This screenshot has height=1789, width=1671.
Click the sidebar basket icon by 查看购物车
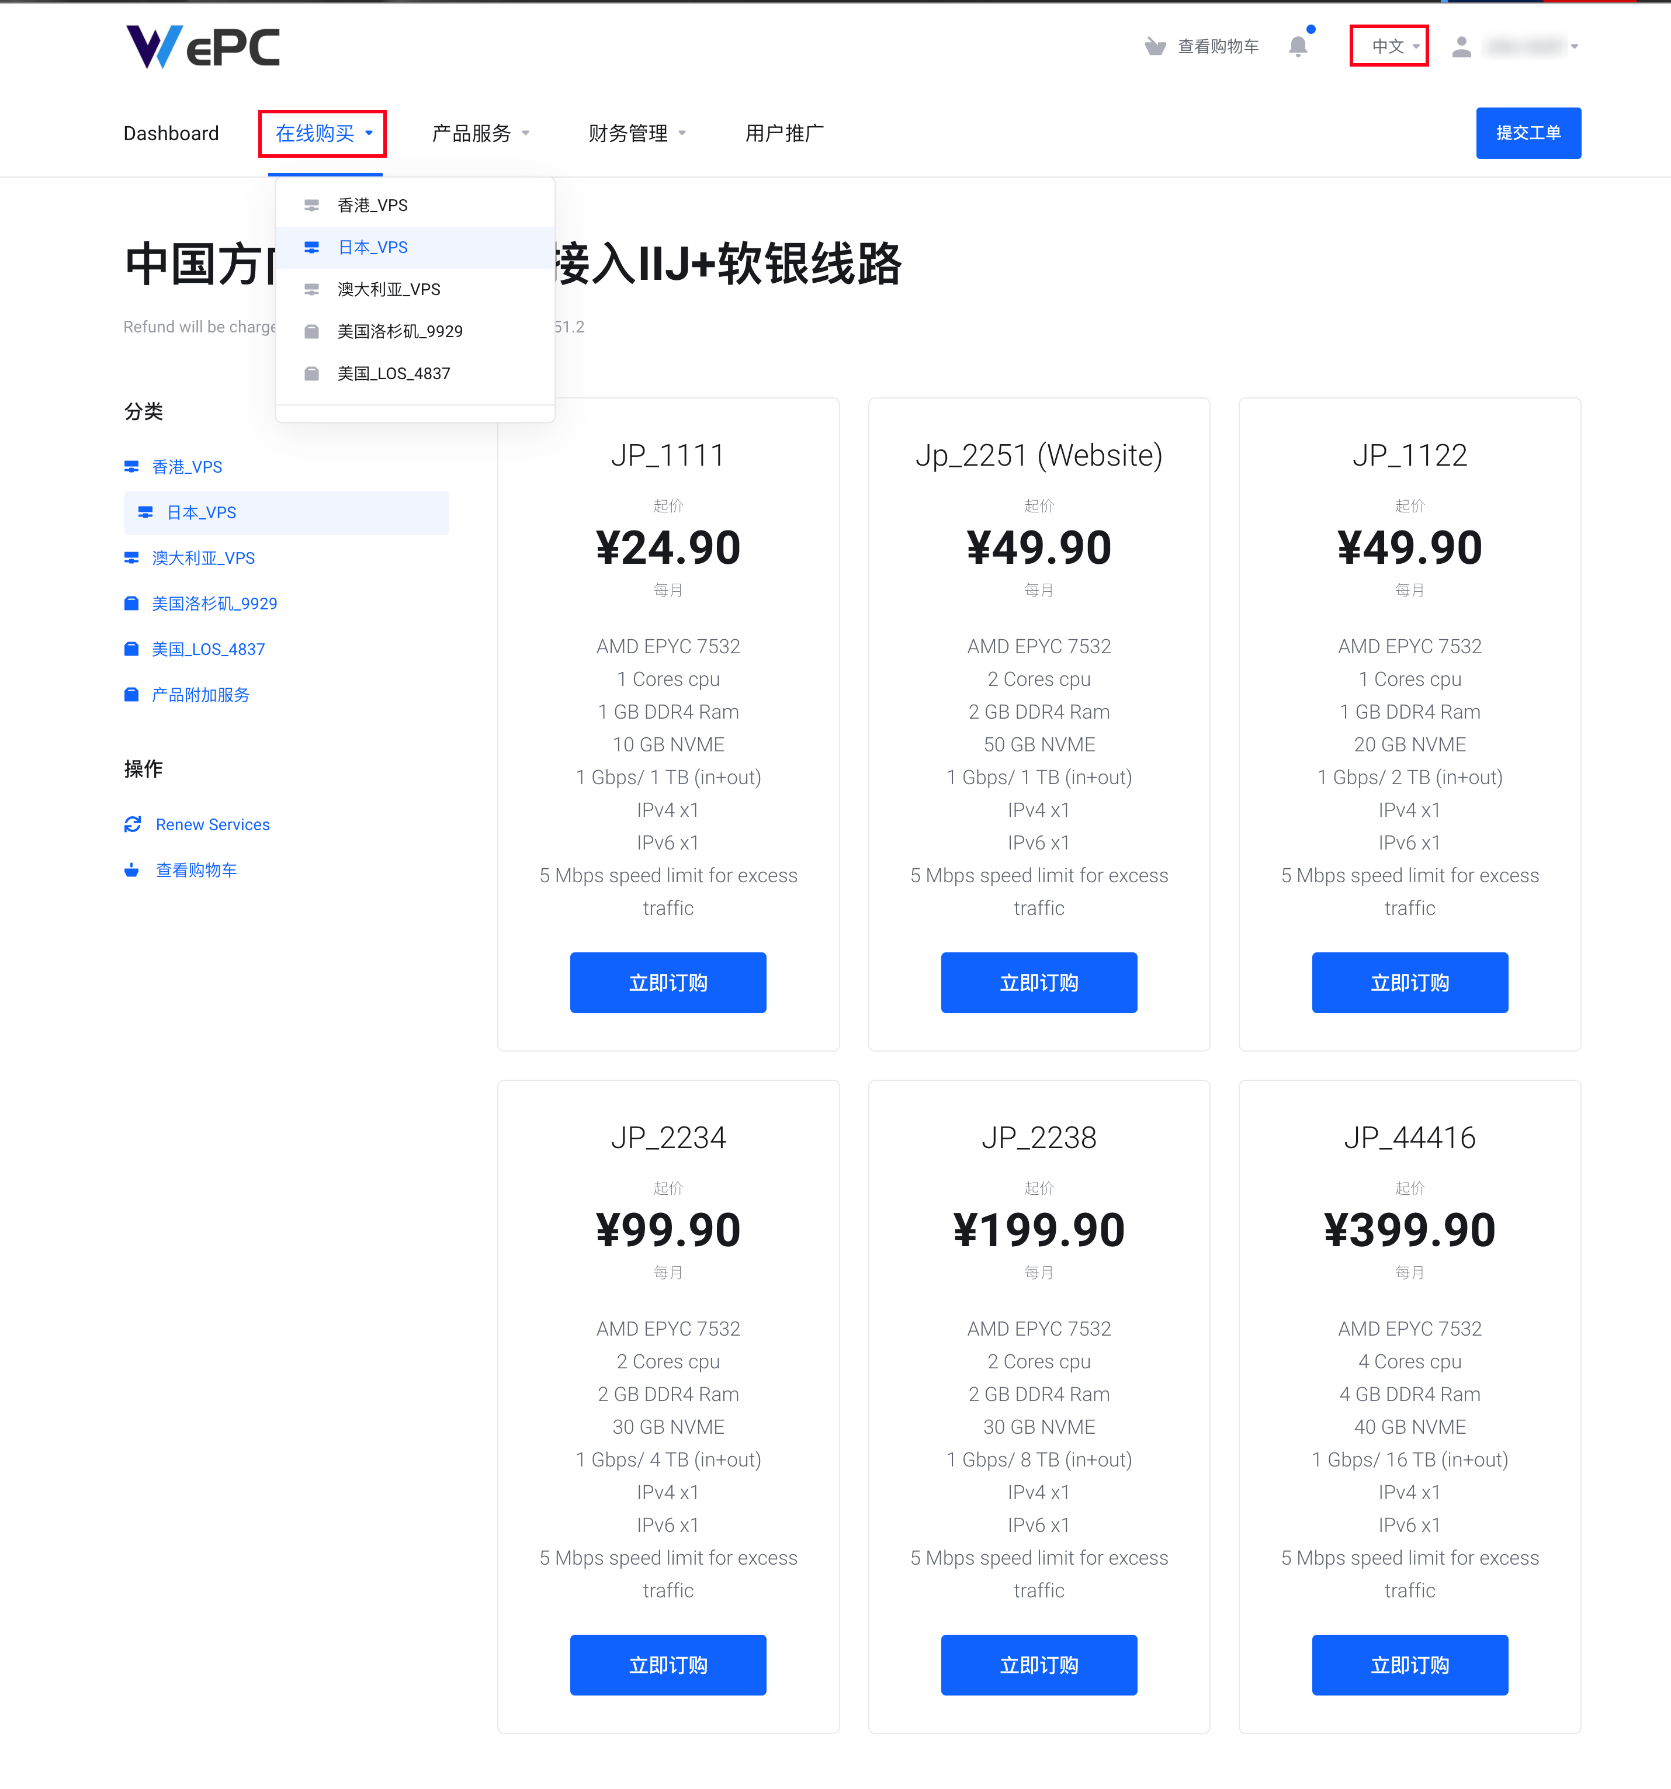click(x=131, y=870)
